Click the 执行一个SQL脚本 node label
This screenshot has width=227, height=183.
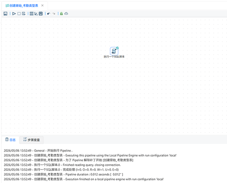pyautogui.click(x=114, y=57)
